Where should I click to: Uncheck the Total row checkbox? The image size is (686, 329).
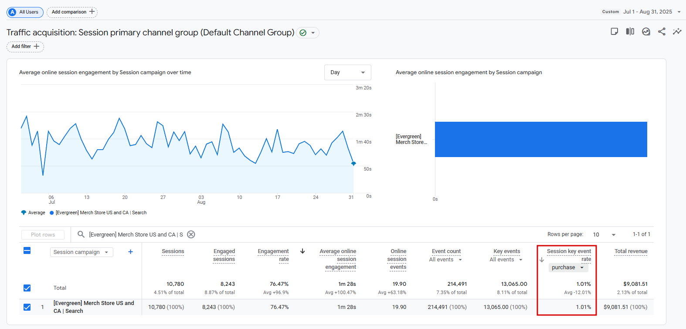[27, 288]
